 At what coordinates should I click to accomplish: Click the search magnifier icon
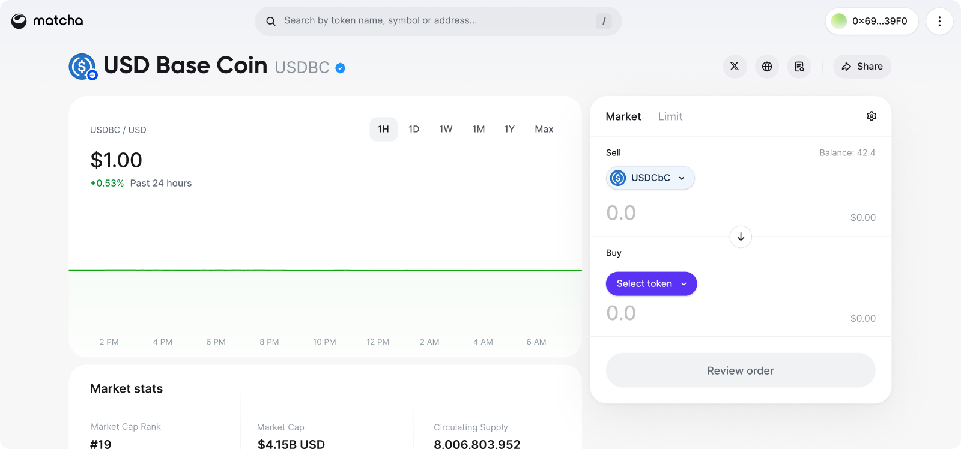coord(271,21)
